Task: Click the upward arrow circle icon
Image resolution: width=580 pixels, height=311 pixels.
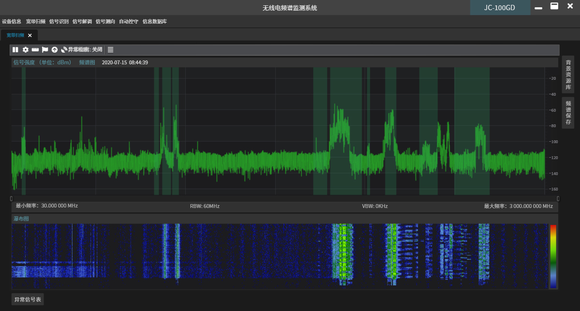Action: 55,50
